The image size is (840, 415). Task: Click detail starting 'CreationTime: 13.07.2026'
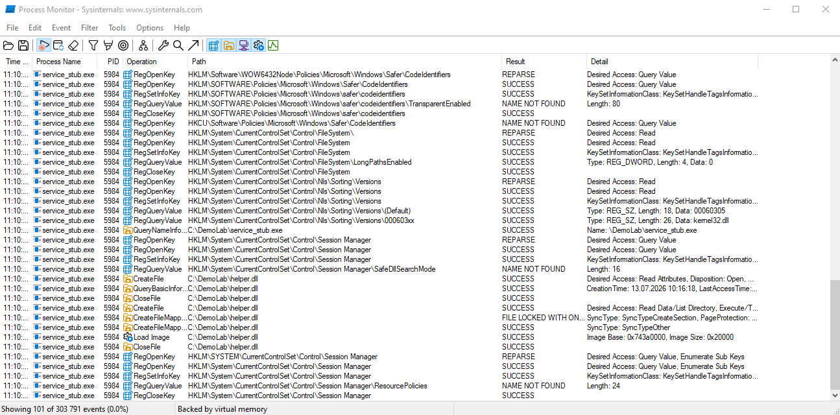click(x=672, y=289)
